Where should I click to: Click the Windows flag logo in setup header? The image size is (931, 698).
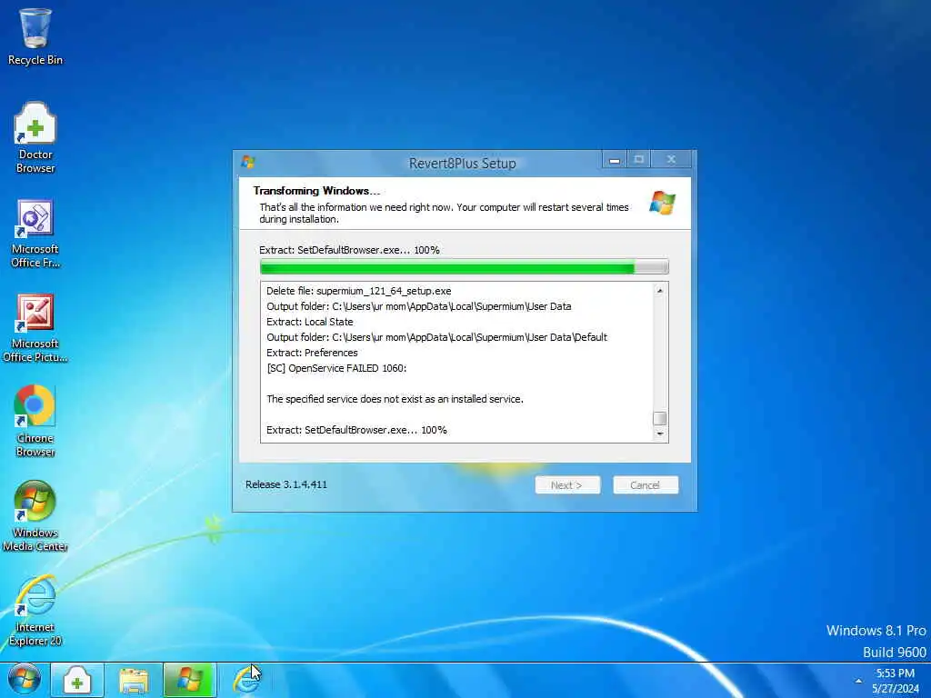(662, 203)
